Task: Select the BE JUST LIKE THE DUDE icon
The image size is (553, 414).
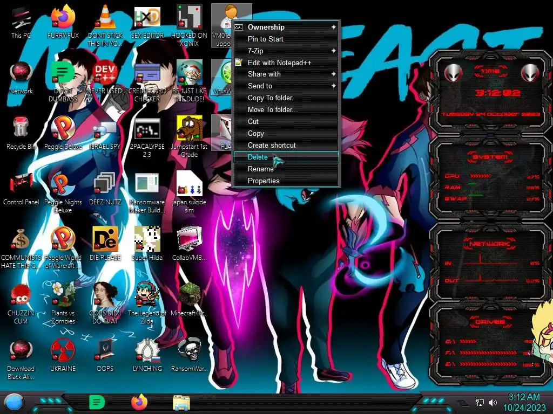Action: tap(189, 81)
